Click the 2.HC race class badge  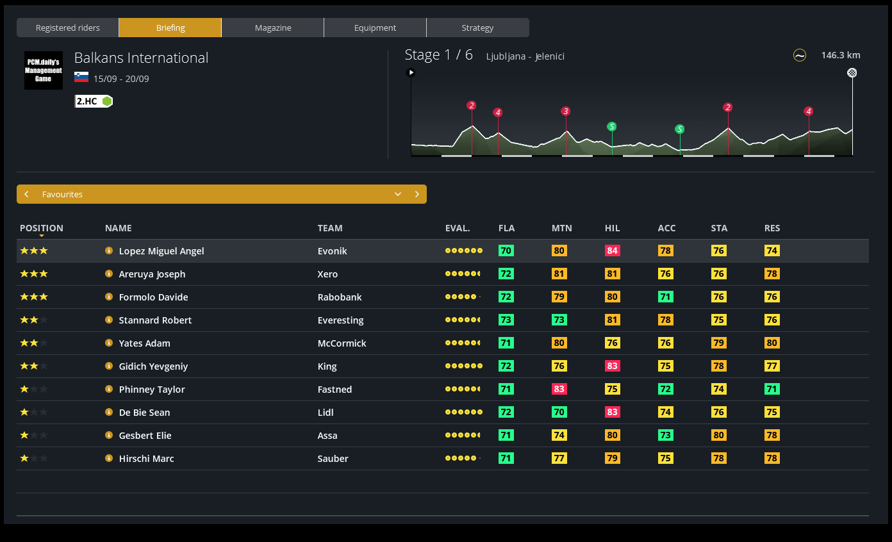[x=94, y=101]
